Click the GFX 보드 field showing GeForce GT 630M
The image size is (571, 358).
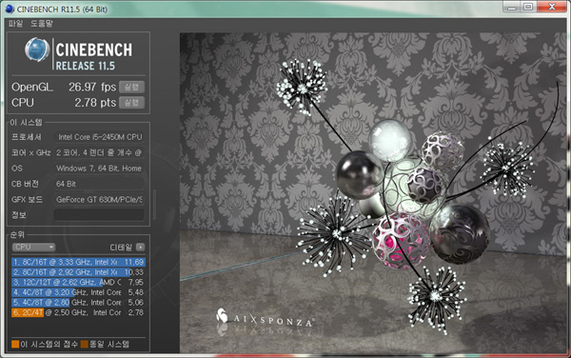(99, 200)
